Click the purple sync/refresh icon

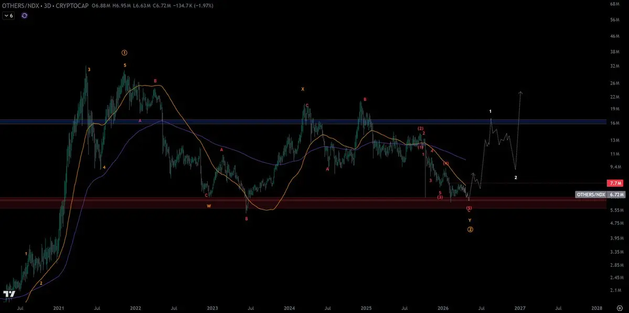click(x=25, y=16)
